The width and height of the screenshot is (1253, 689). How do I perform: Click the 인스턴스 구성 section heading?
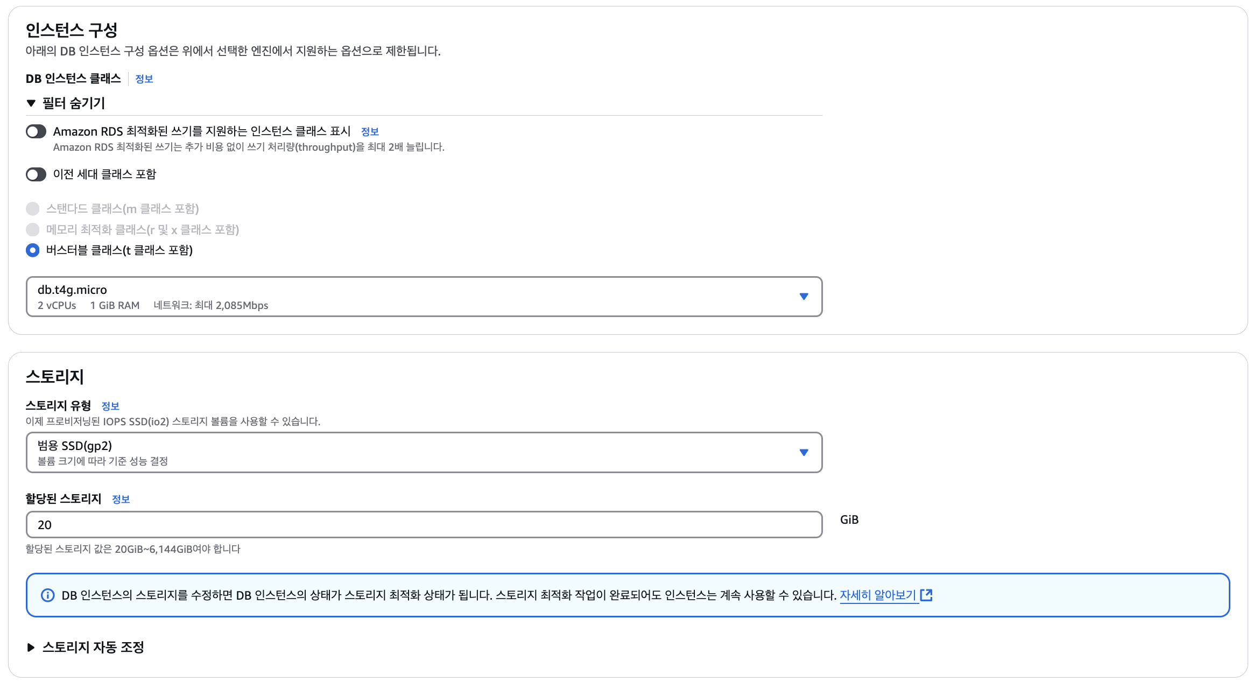pos(72,30)
